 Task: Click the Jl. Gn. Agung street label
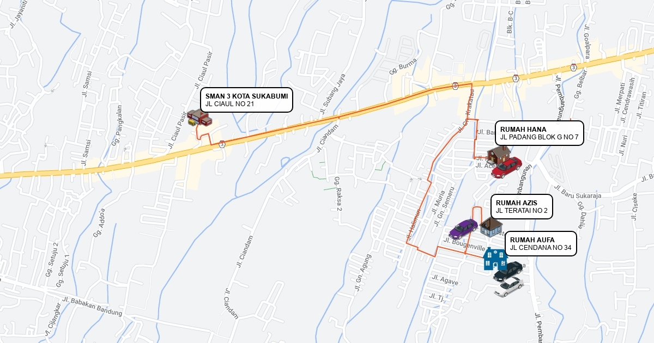[x=362, y=273]
